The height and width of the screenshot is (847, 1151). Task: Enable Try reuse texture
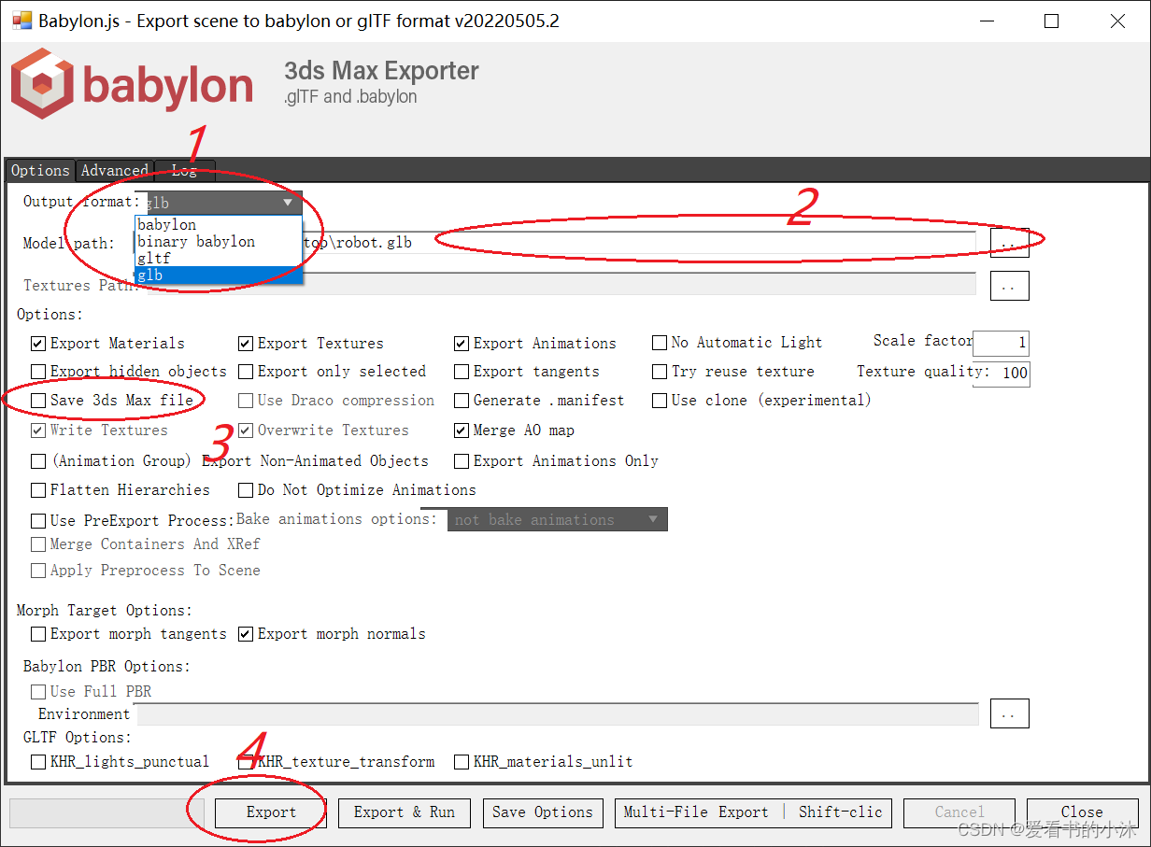(660, 372)
